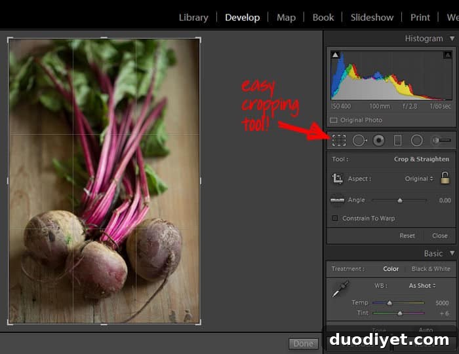Click the Crop Frame tool icon beside Aspect
The image size is (459, 354).
click(x=337, y=179)
